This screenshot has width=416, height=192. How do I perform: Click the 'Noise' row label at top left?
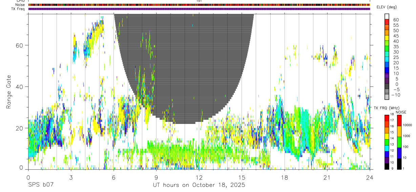(x=20, y=5)
